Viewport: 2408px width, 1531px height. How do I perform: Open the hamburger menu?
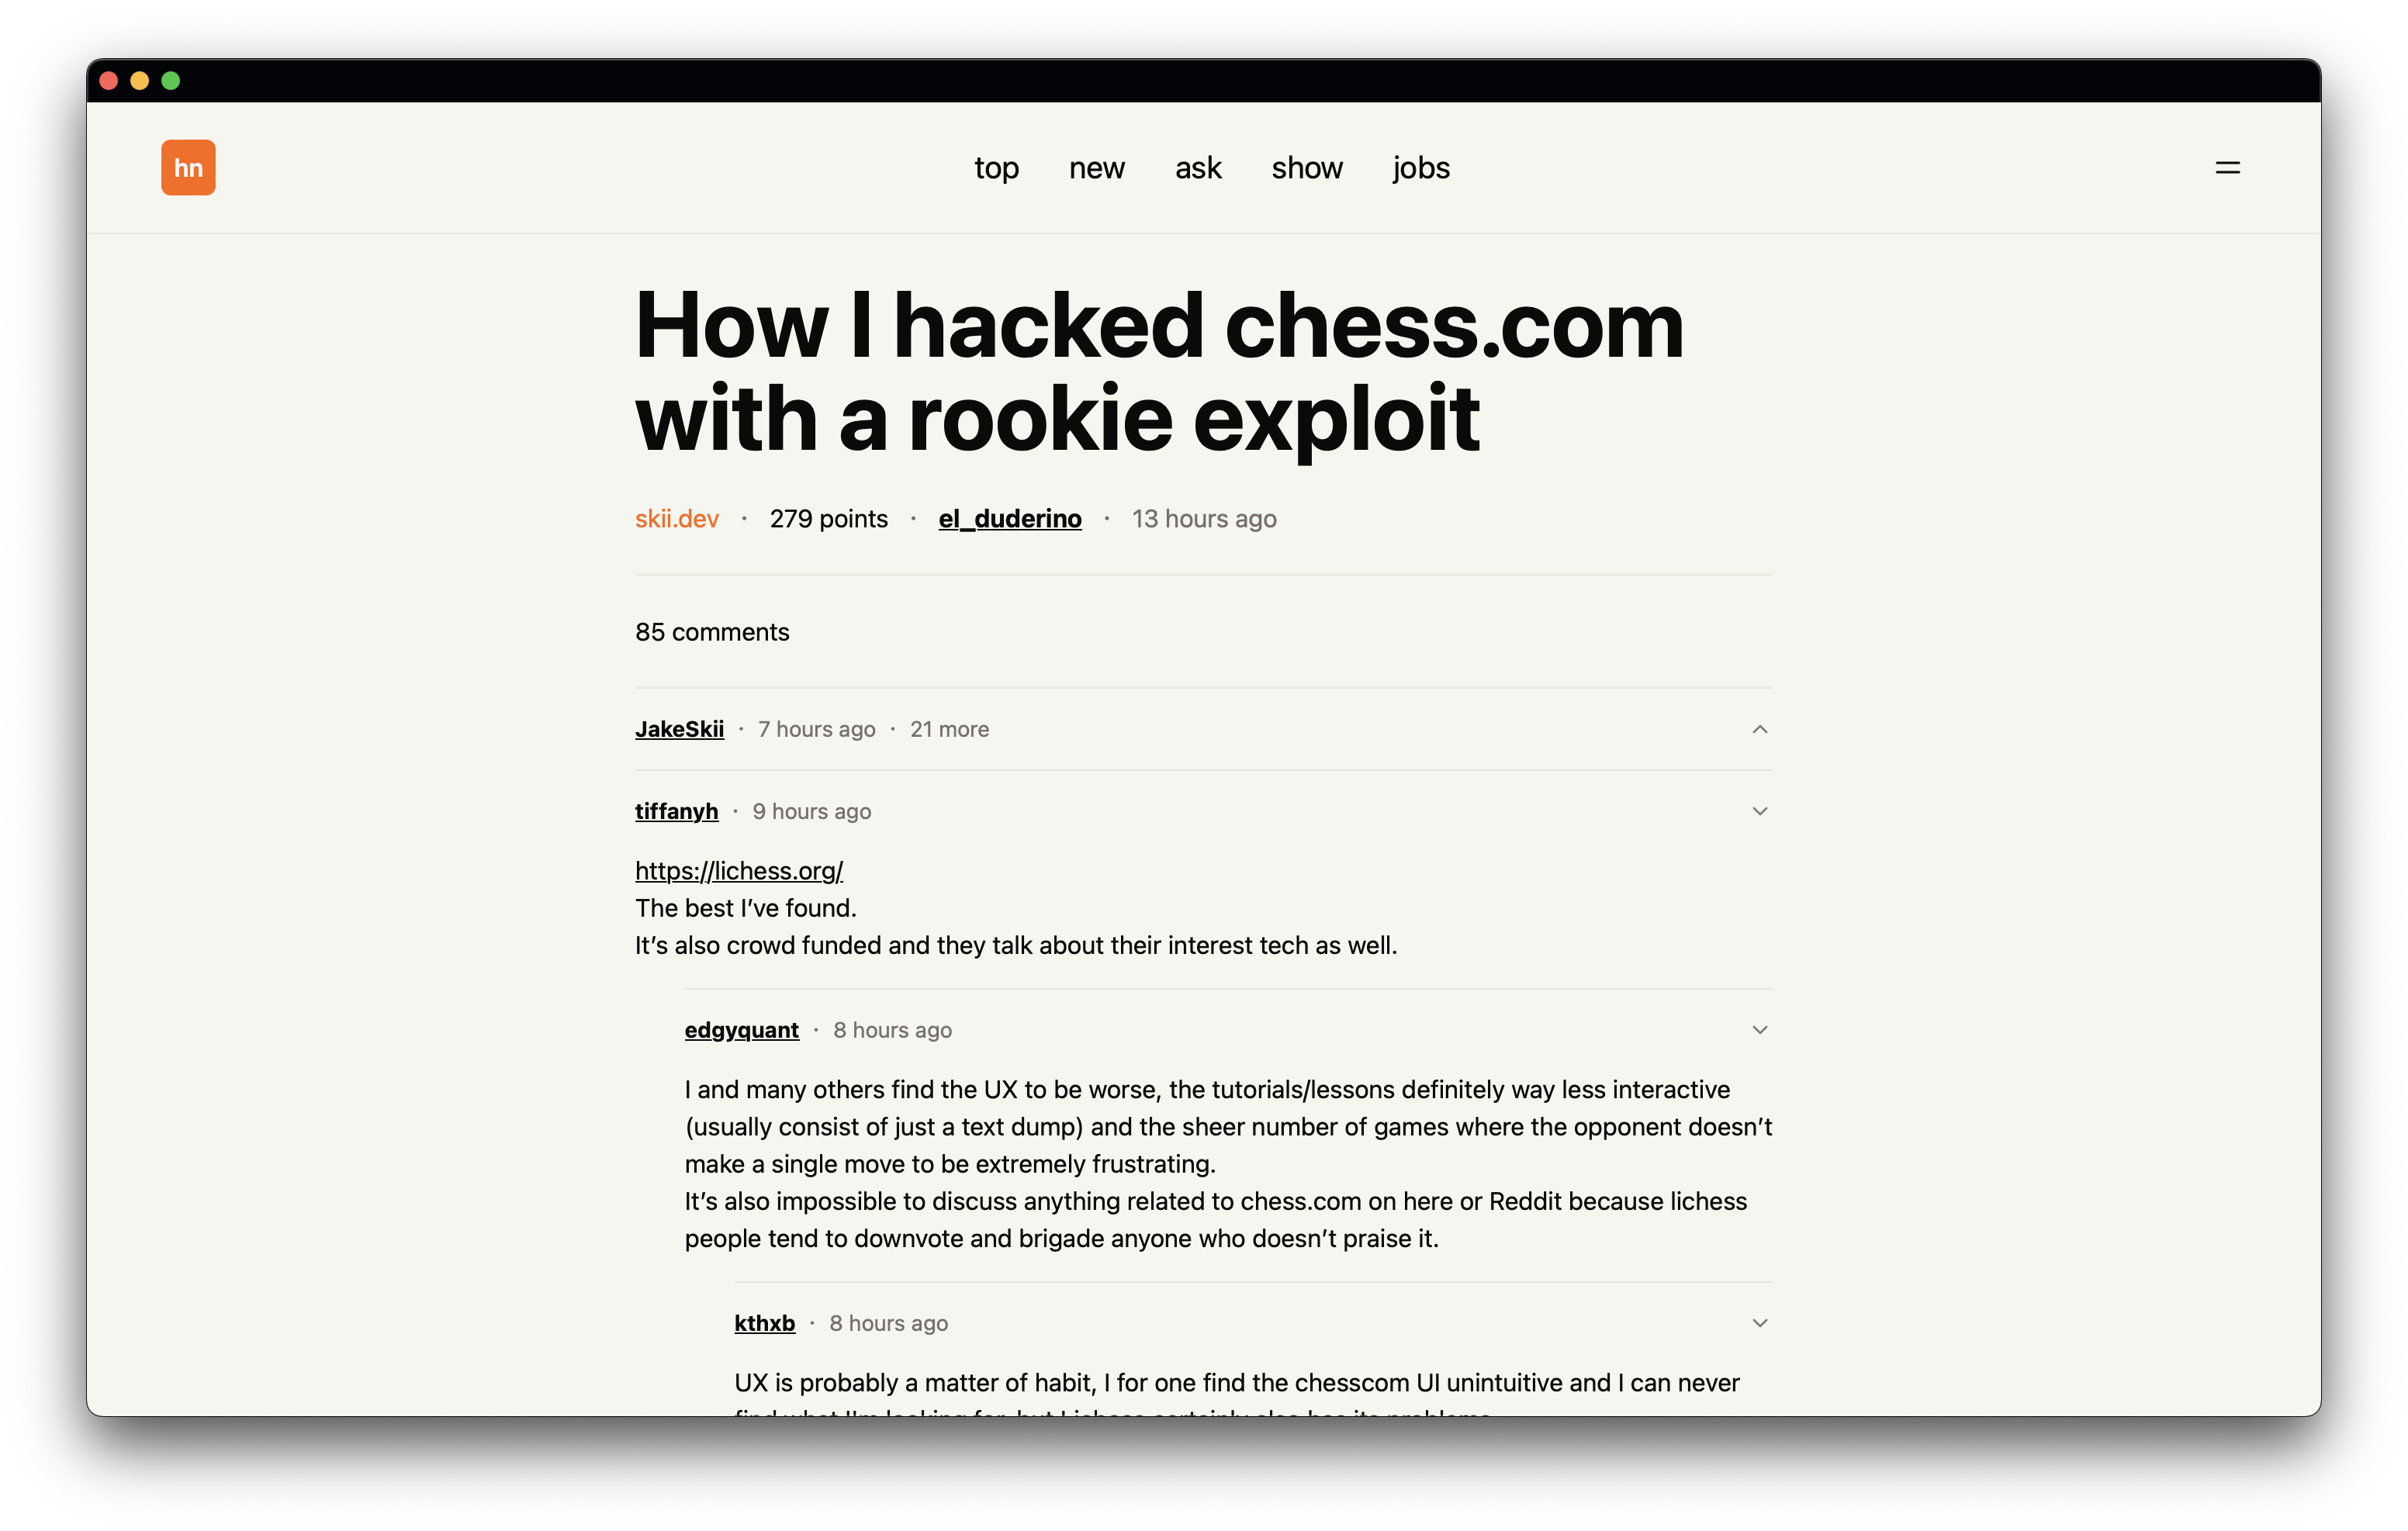click(2227, 168)
